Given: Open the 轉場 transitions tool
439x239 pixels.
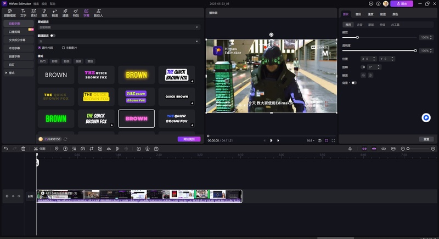Looking at the screenshot, I should click(54, 13).
